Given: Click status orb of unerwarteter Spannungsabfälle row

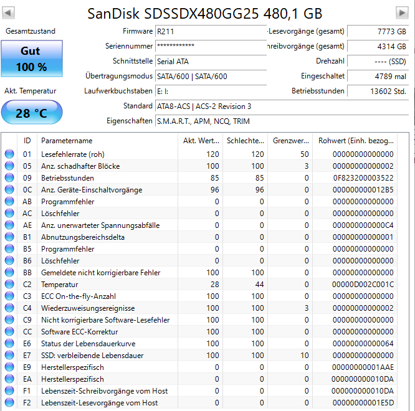Looking at the screenshot, I should tap(9, 225).
